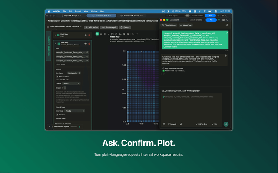Open the Format menu
The height and width of the screenshot is (173, 278).
coord(78,11)
